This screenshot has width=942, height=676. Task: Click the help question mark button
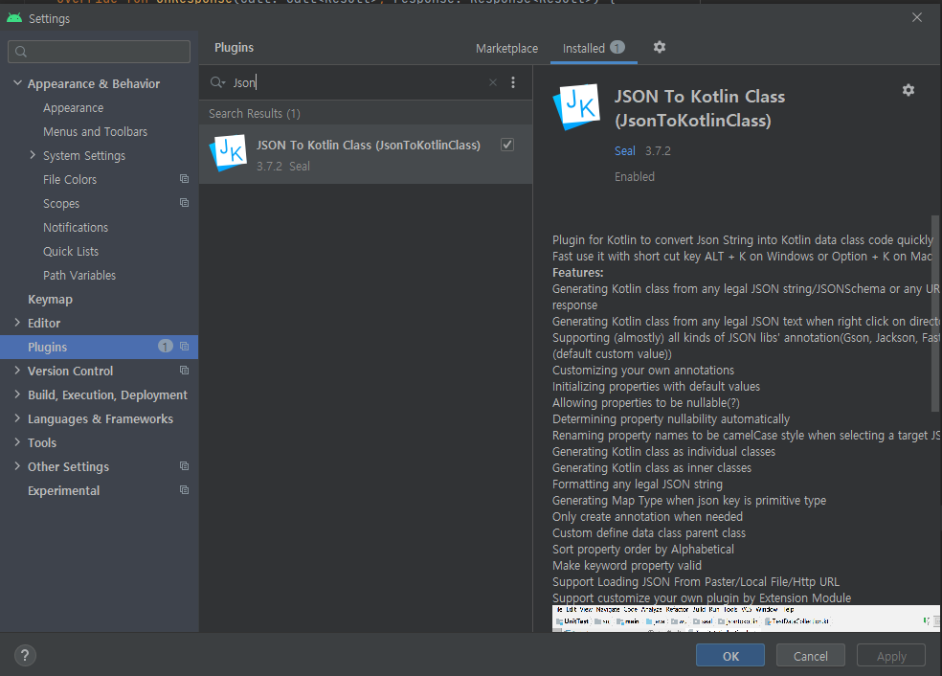point(25,655)
